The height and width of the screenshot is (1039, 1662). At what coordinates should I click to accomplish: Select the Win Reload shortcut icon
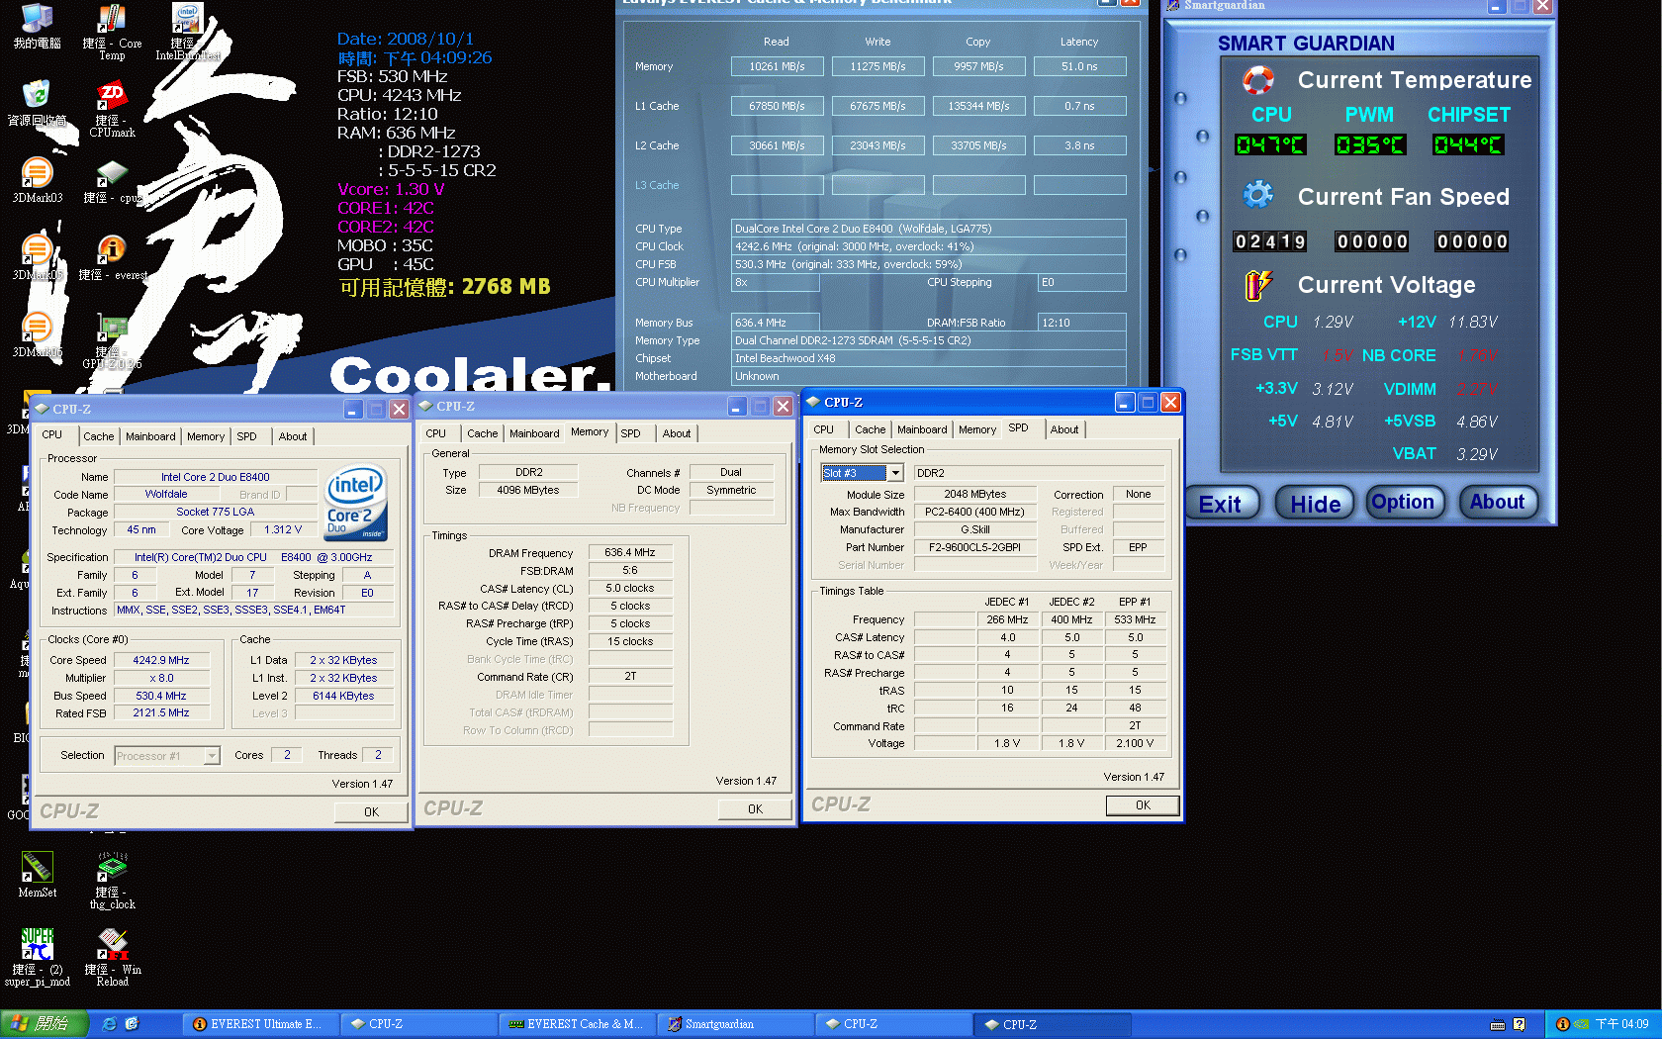point(112,957)
